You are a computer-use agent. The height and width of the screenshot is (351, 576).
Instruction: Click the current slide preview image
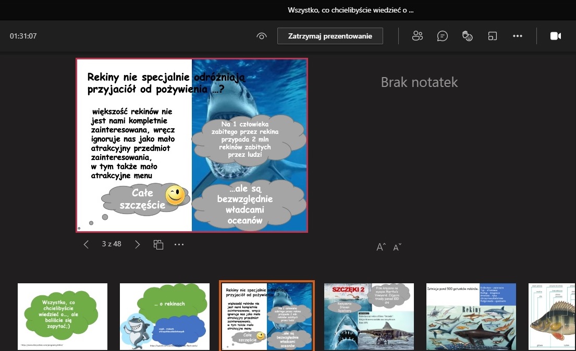click(192, 145)
